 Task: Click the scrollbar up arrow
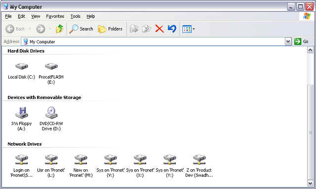click(311, 50)
